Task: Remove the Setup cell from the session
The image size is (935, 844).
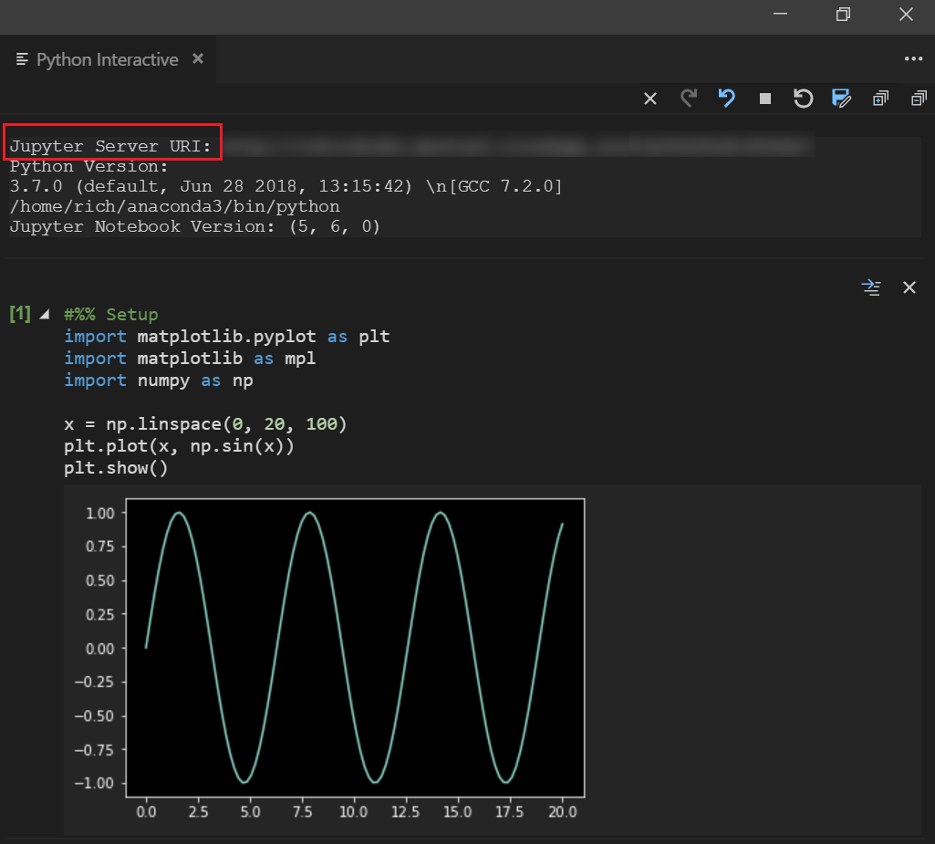Action: (909, 287)
